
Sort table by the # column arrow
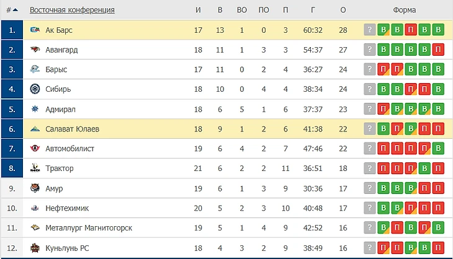pos(15,10)
